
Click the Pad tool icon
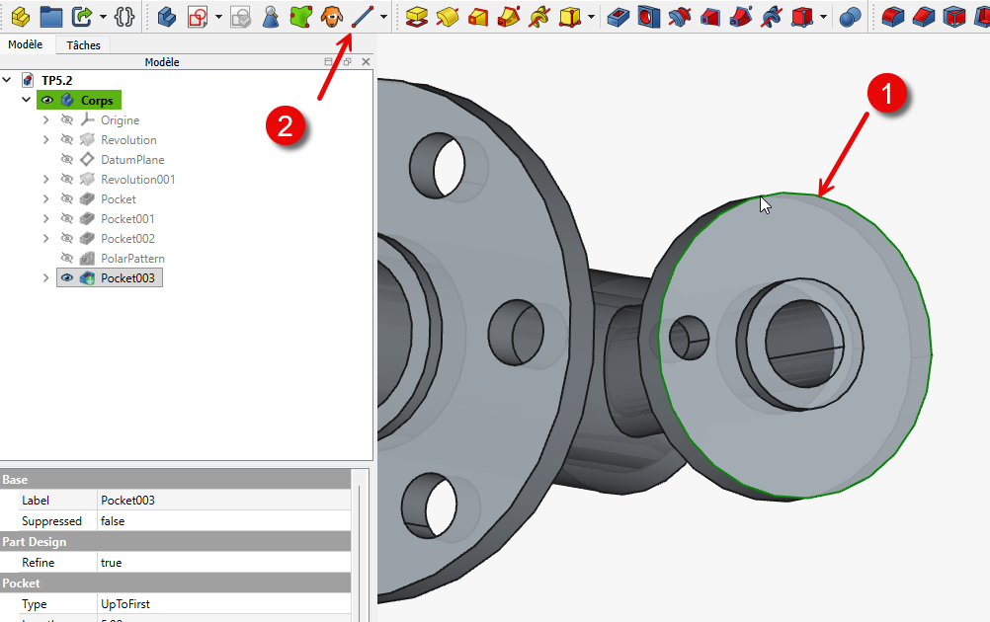[x=417, y=17]
